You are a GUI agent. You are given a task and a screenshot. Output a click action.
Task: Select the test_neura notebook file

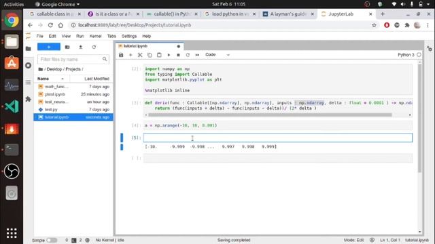tap(73, 102)
